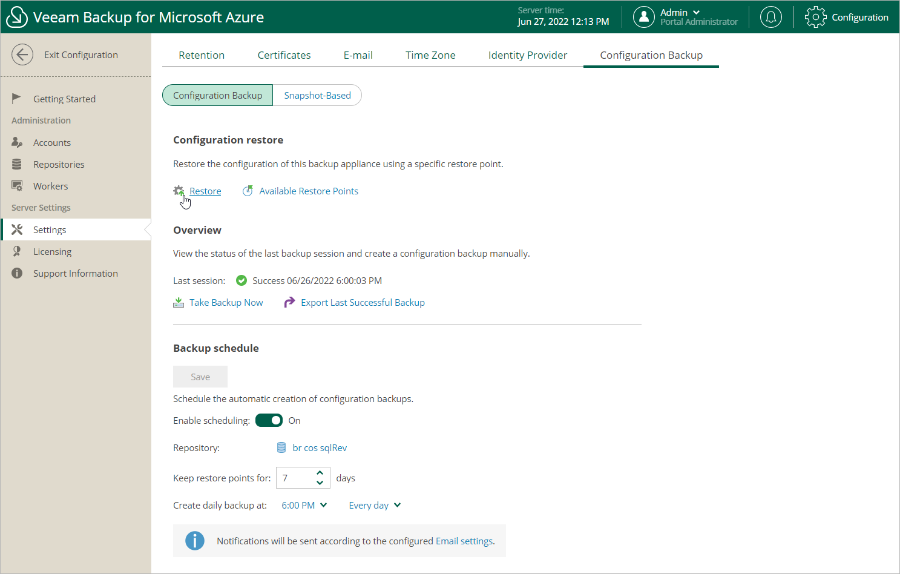Click the Restore link
This screenshot has height=574, width=900.
tap(205, 191)
